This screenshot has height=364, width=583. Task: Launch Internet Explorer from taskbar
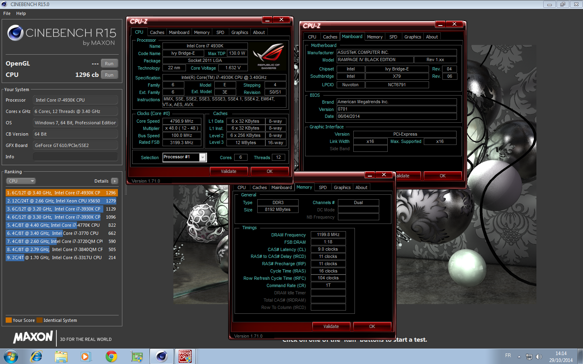(36, 356)
